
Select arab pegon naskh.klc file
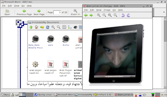tap(35, 68)
